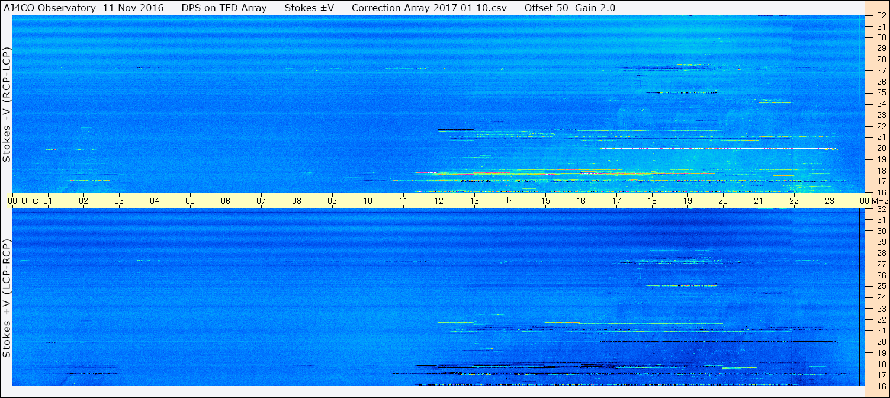Click the 28 MHz label in Stokes -V panel

coord(881,59)
